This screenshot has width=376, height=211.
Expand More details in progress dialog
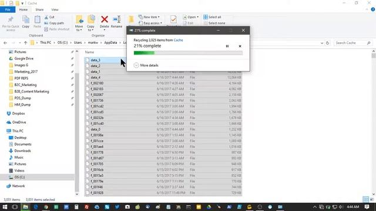pyautogui.click(x=146, y=65)
